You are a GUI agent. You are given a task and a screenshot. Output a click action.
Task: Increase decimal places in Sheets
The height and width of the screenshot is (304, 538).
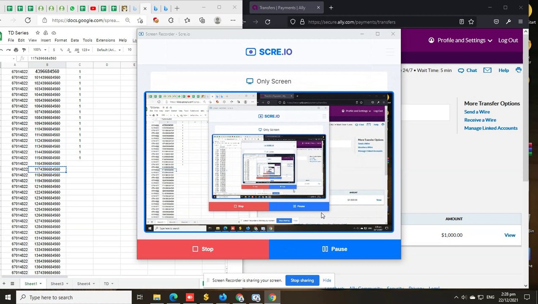click(77, 50)
